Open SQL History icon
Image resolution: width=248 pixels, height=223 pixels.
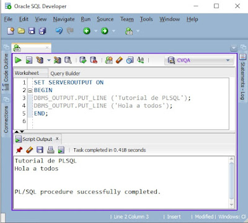click(x=130, y=60)
